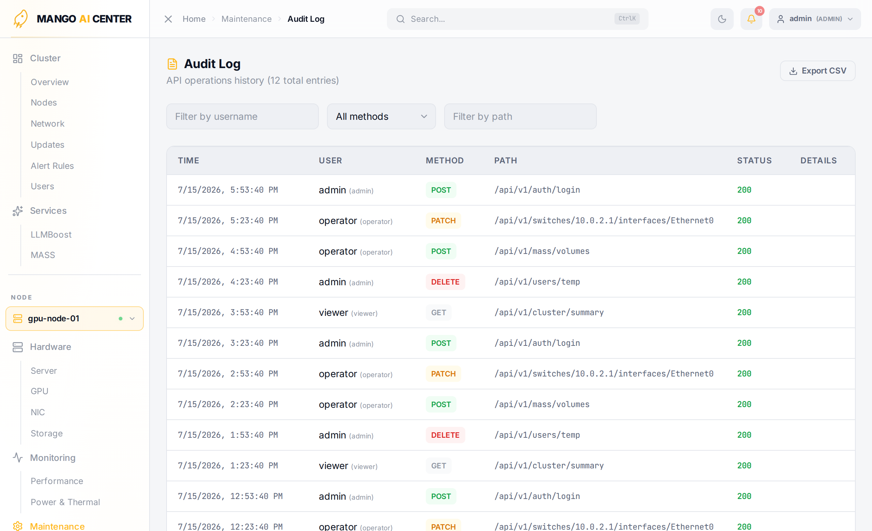Open Performance under Monitoring
The height and width of the screenshot is (531, 872).
tap(57, 481)
